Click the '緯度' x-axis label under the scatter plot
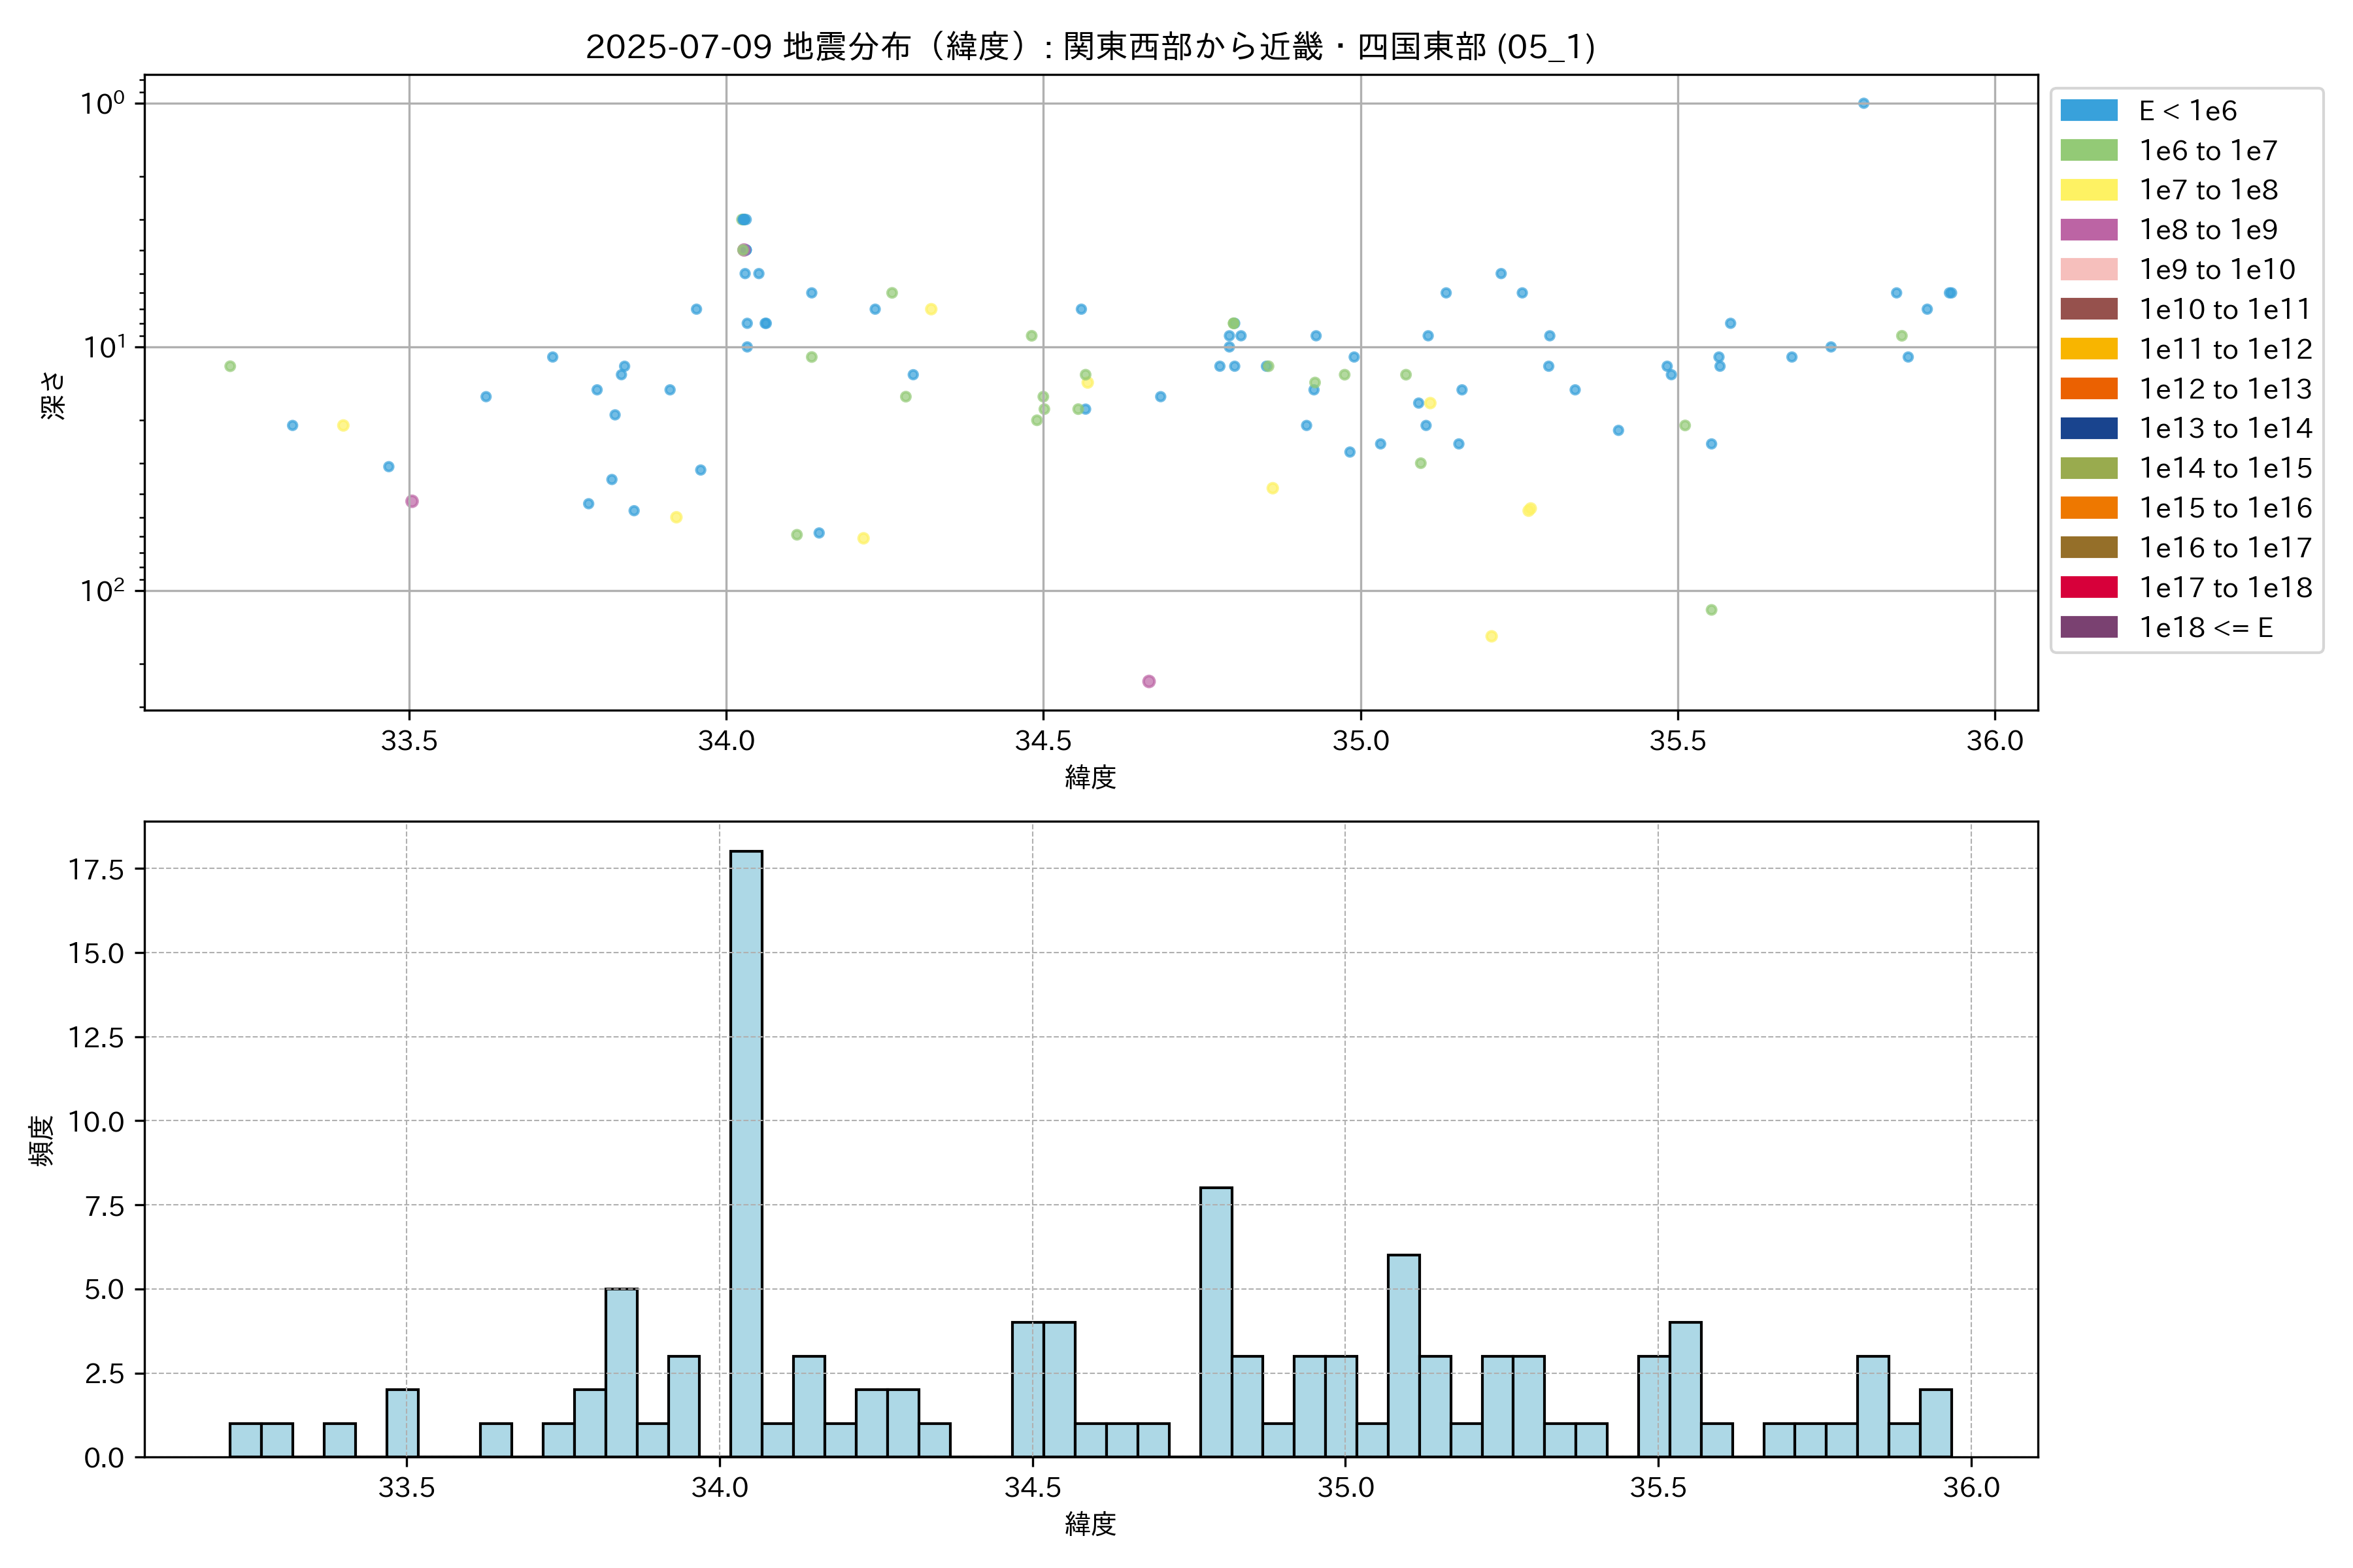Viewport: 2353px width, 1568px height. click(1090, 777)
